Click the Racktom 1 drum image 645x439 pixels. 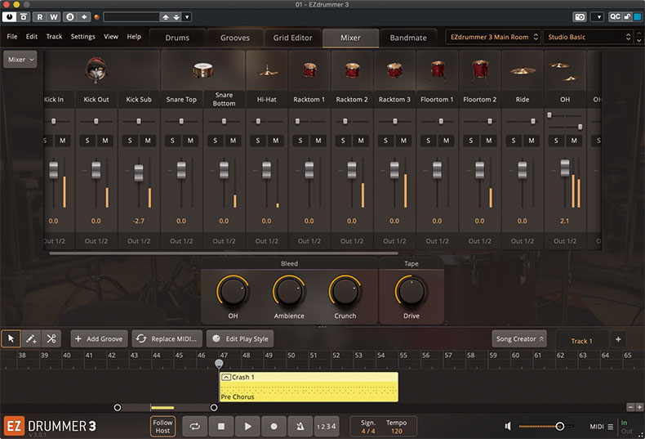[309, 70]
